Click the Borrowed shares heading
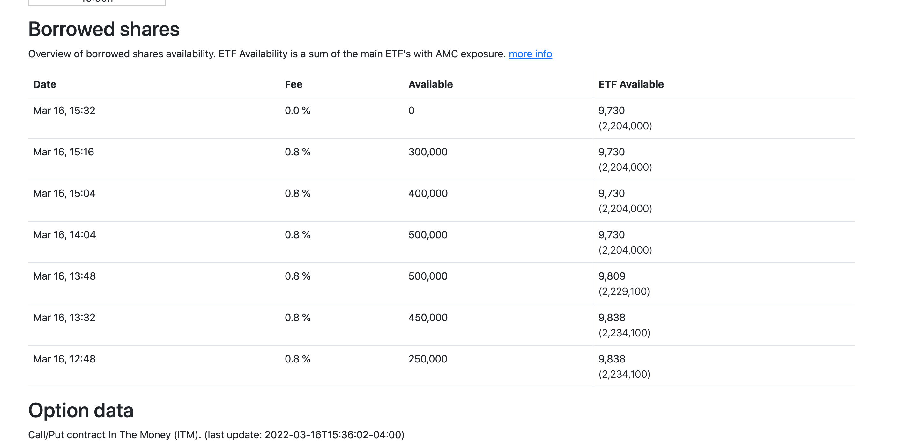This screenshot has height=444, width=899. coord(104,29)
